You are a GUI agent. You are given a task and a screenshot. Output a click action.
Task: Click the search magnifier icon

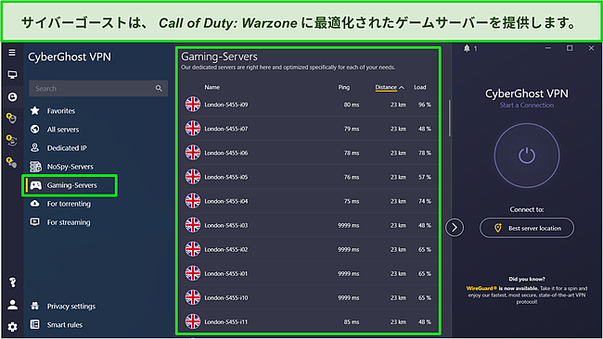pos(159,88)
